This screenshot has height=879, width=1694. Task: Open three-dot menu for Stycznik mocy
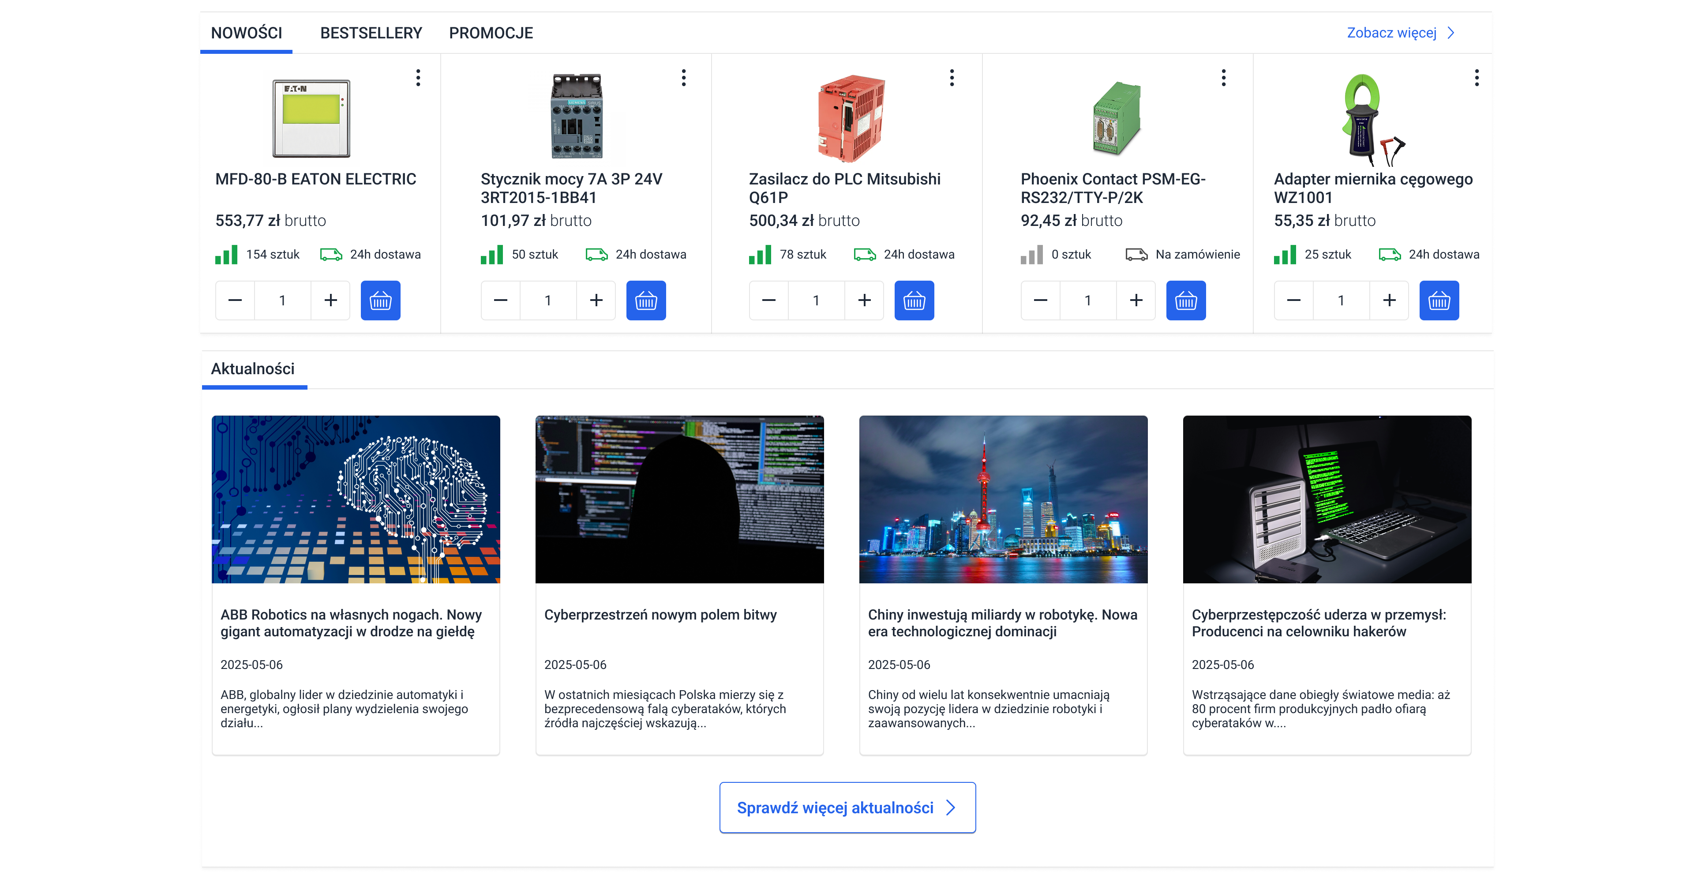point(683,78)
